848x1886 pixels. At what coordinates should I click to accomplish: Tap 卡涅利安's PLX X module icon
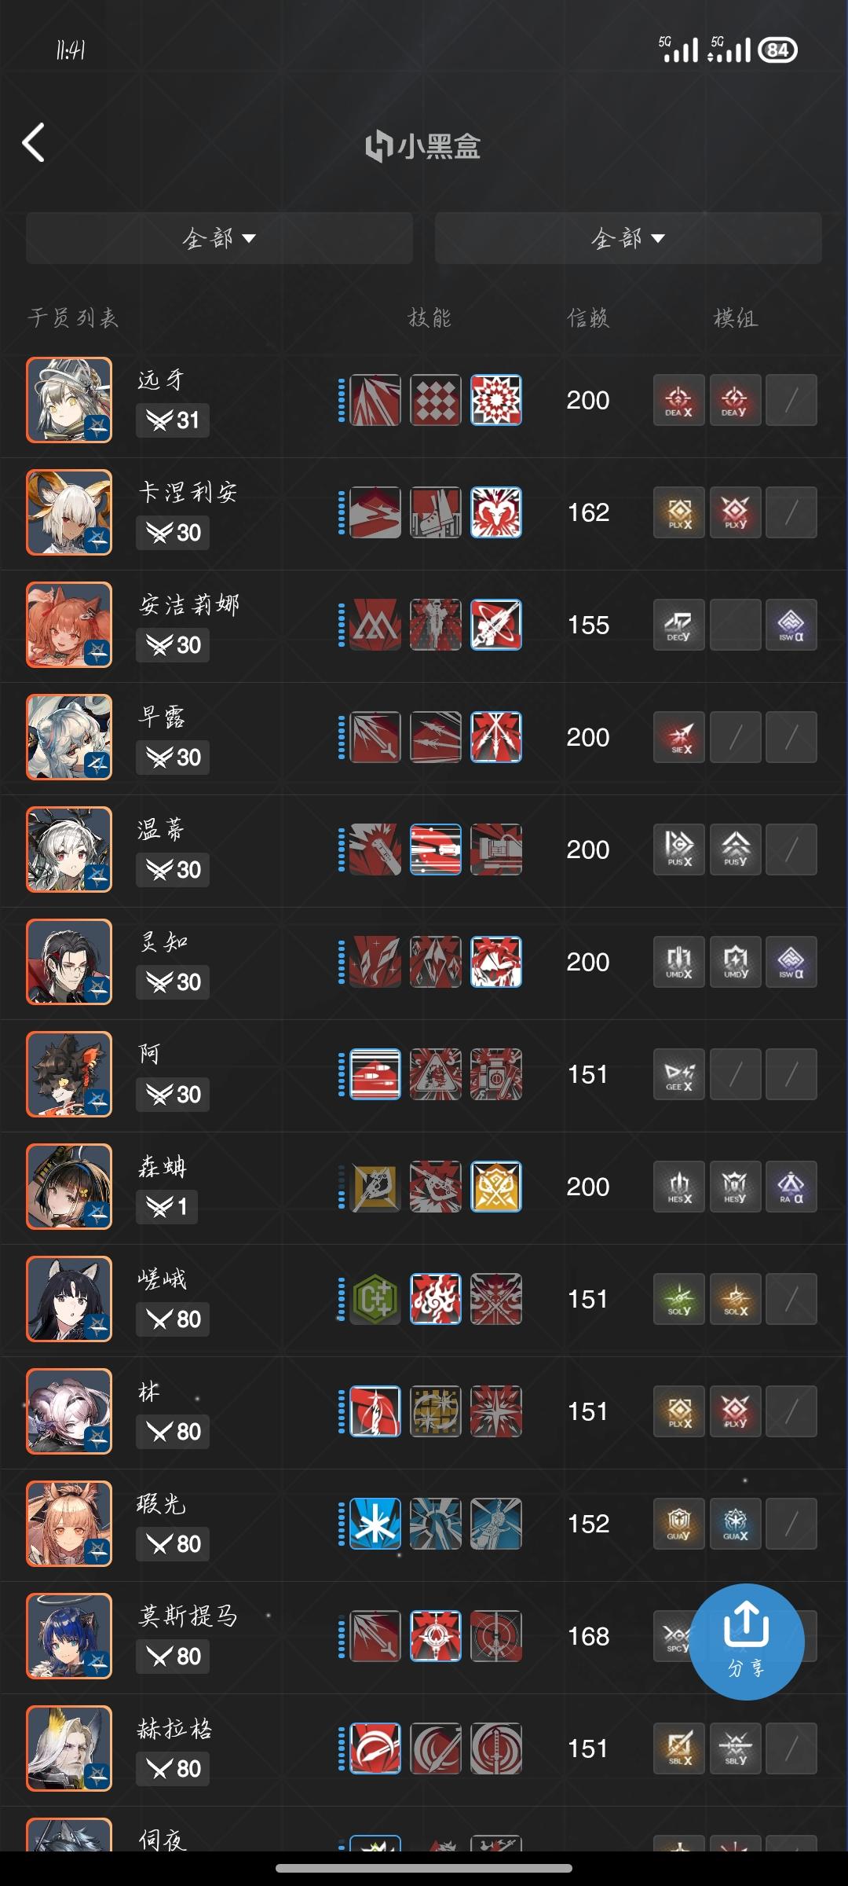pyautogui.click(x=679, y=512)
